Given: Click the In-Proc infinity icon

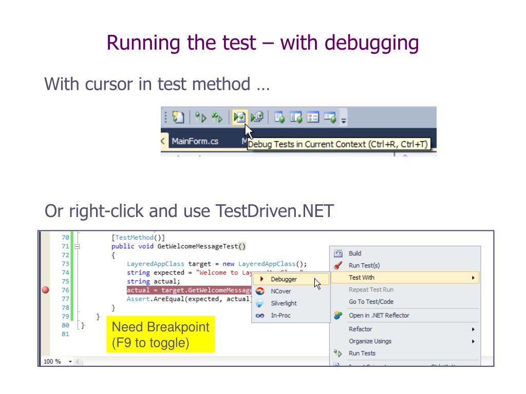Looking at the screenshot, I should (x=260, y=316).
